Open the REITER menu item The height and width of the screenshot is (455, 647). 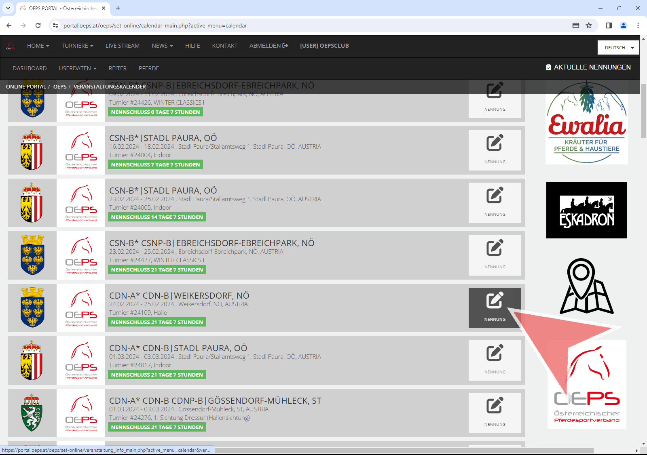(x=118, y=69)
